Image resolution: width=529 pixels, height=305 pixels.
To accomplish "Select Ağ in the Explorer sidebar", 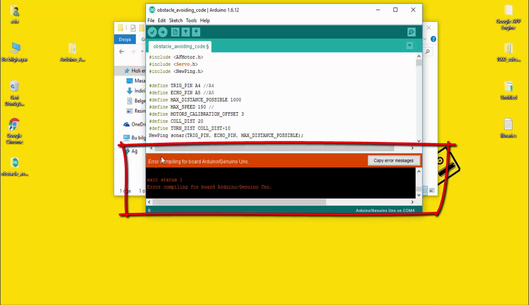I will coord(131,151).
